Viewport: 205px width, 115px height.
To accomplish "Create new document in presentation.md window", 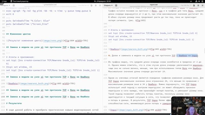I will 13,5.
